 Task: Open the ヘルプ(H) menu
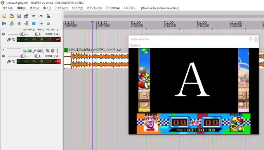(x=129, y=8)
